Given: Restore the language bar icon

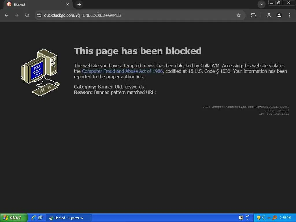Looking at the screenshot, I should 247,216.
